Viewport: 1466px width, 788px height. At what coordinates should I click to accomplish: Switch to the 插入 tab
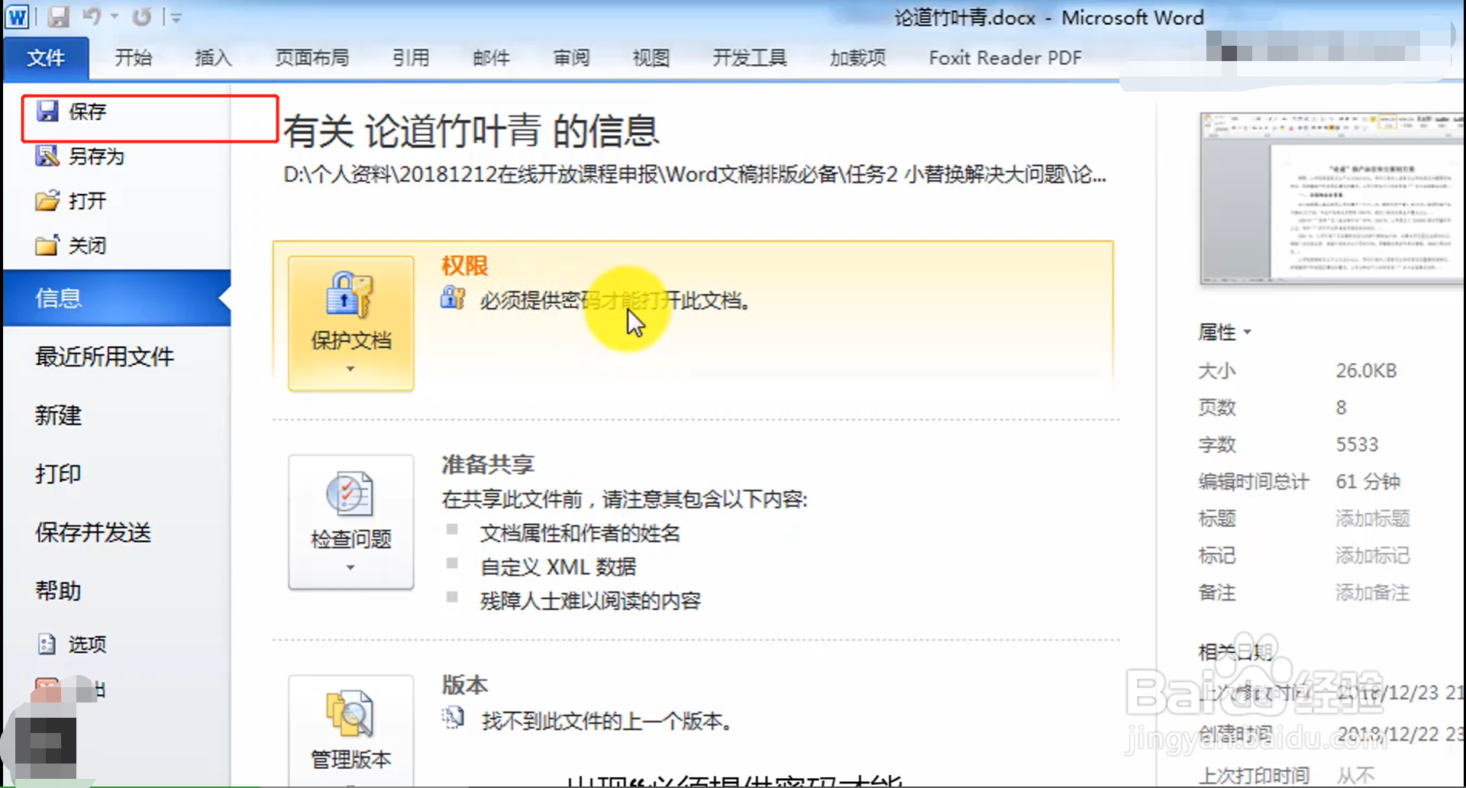213,58
